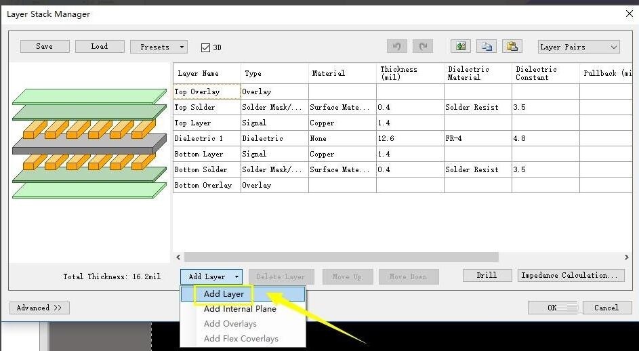The image size is (639, 351).
Task: Click the Dielectric type cell of Dielectric 1
Action: [274, 138]
